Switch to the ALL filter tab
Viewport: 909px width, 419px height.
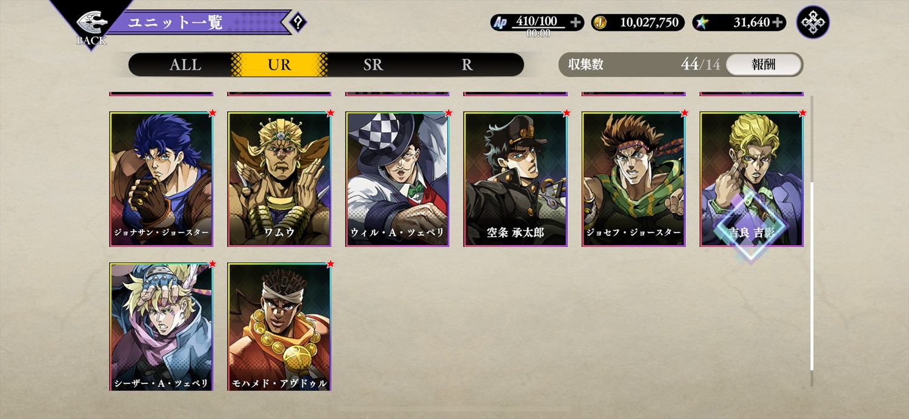(185, 65)
